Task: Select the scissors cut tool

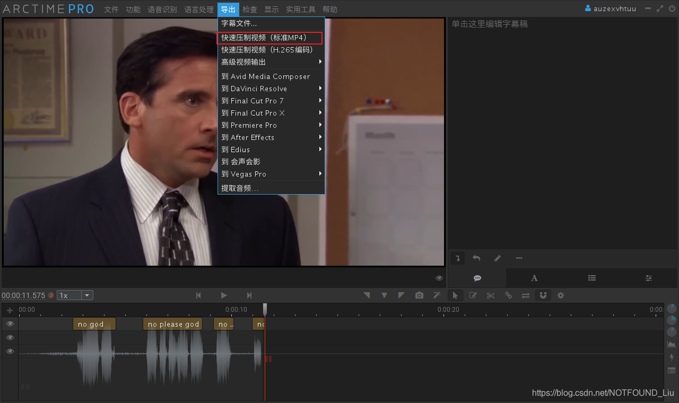Action: coord(491,295)
